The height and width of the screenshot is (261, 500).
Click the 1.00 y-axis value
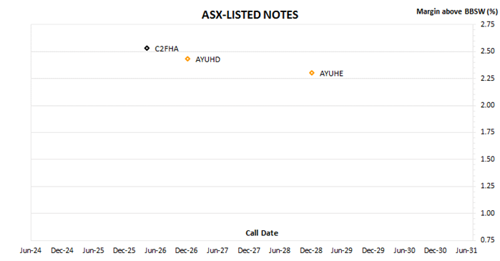click(488, 213)
